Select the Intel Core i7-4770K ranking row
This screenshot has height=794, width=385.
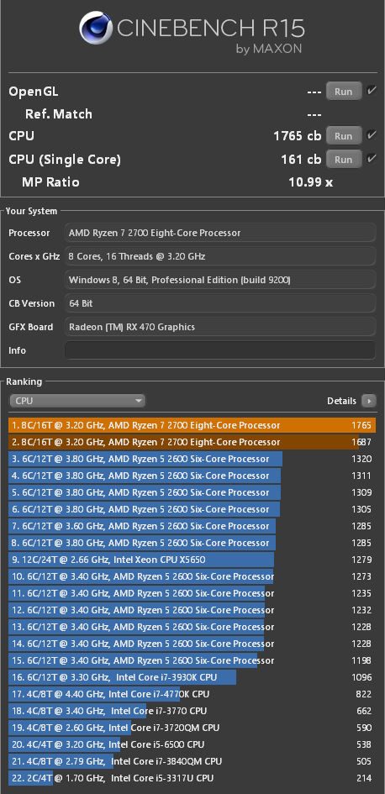(192, 694)
